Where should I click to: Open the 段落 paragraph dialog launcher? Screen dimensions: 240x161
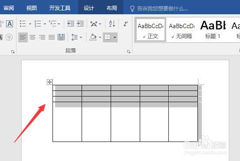tap(128, 52)
